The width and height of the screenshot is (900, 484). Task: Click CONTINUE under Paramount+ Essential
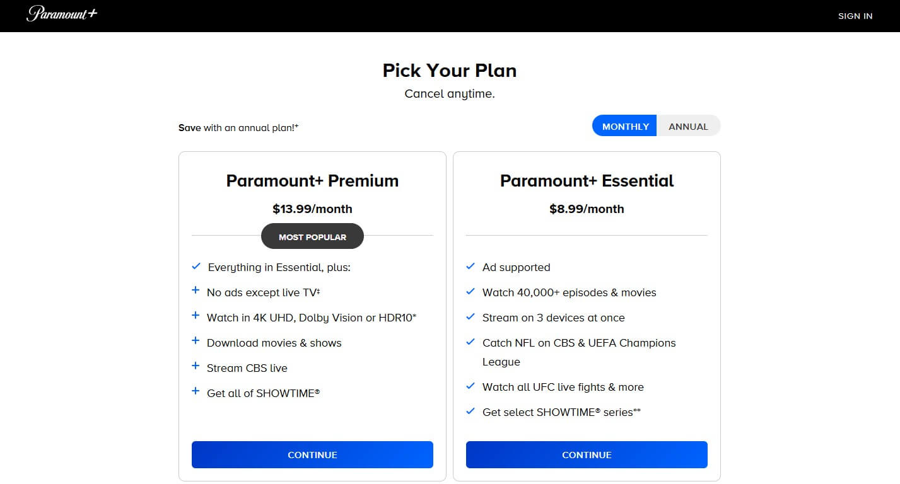tap(587, 454)
